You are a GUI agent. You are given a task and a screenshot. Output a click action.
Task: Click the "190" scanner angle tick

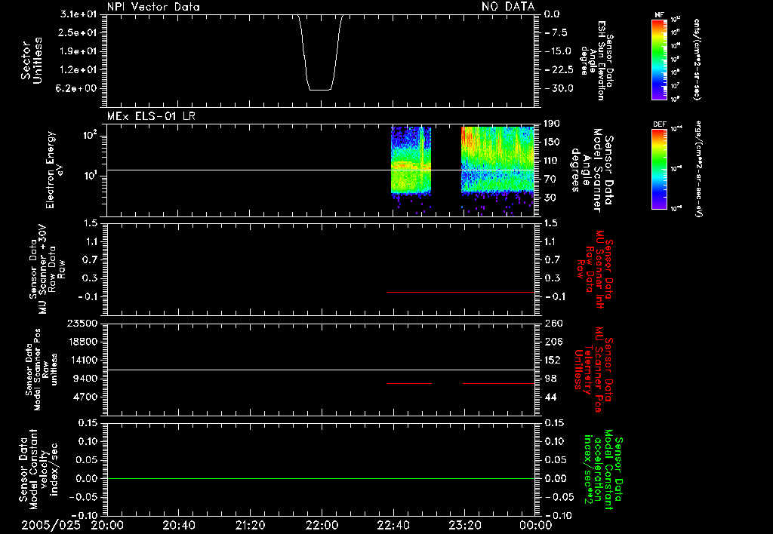[x=552, y=124]
